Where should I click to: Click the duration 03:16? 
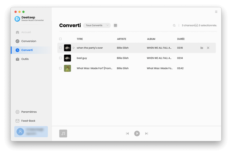point(180,48)
